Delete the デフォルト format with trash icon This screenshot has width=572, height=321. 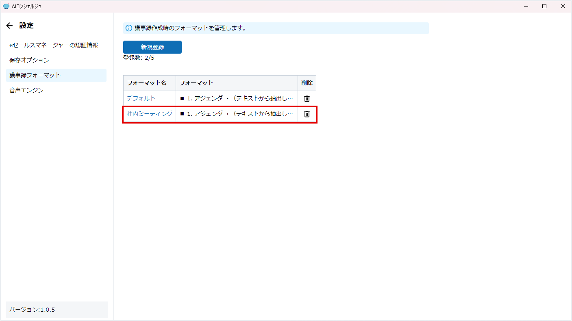tap(307, 99)
